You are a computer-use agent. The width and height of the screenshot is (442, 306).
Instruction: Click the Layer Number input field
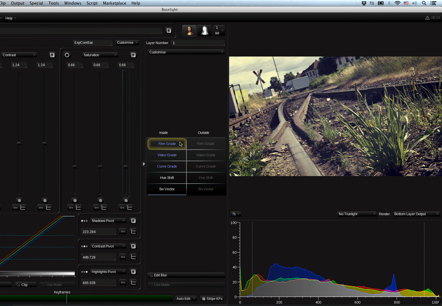[x=198, y=43]
